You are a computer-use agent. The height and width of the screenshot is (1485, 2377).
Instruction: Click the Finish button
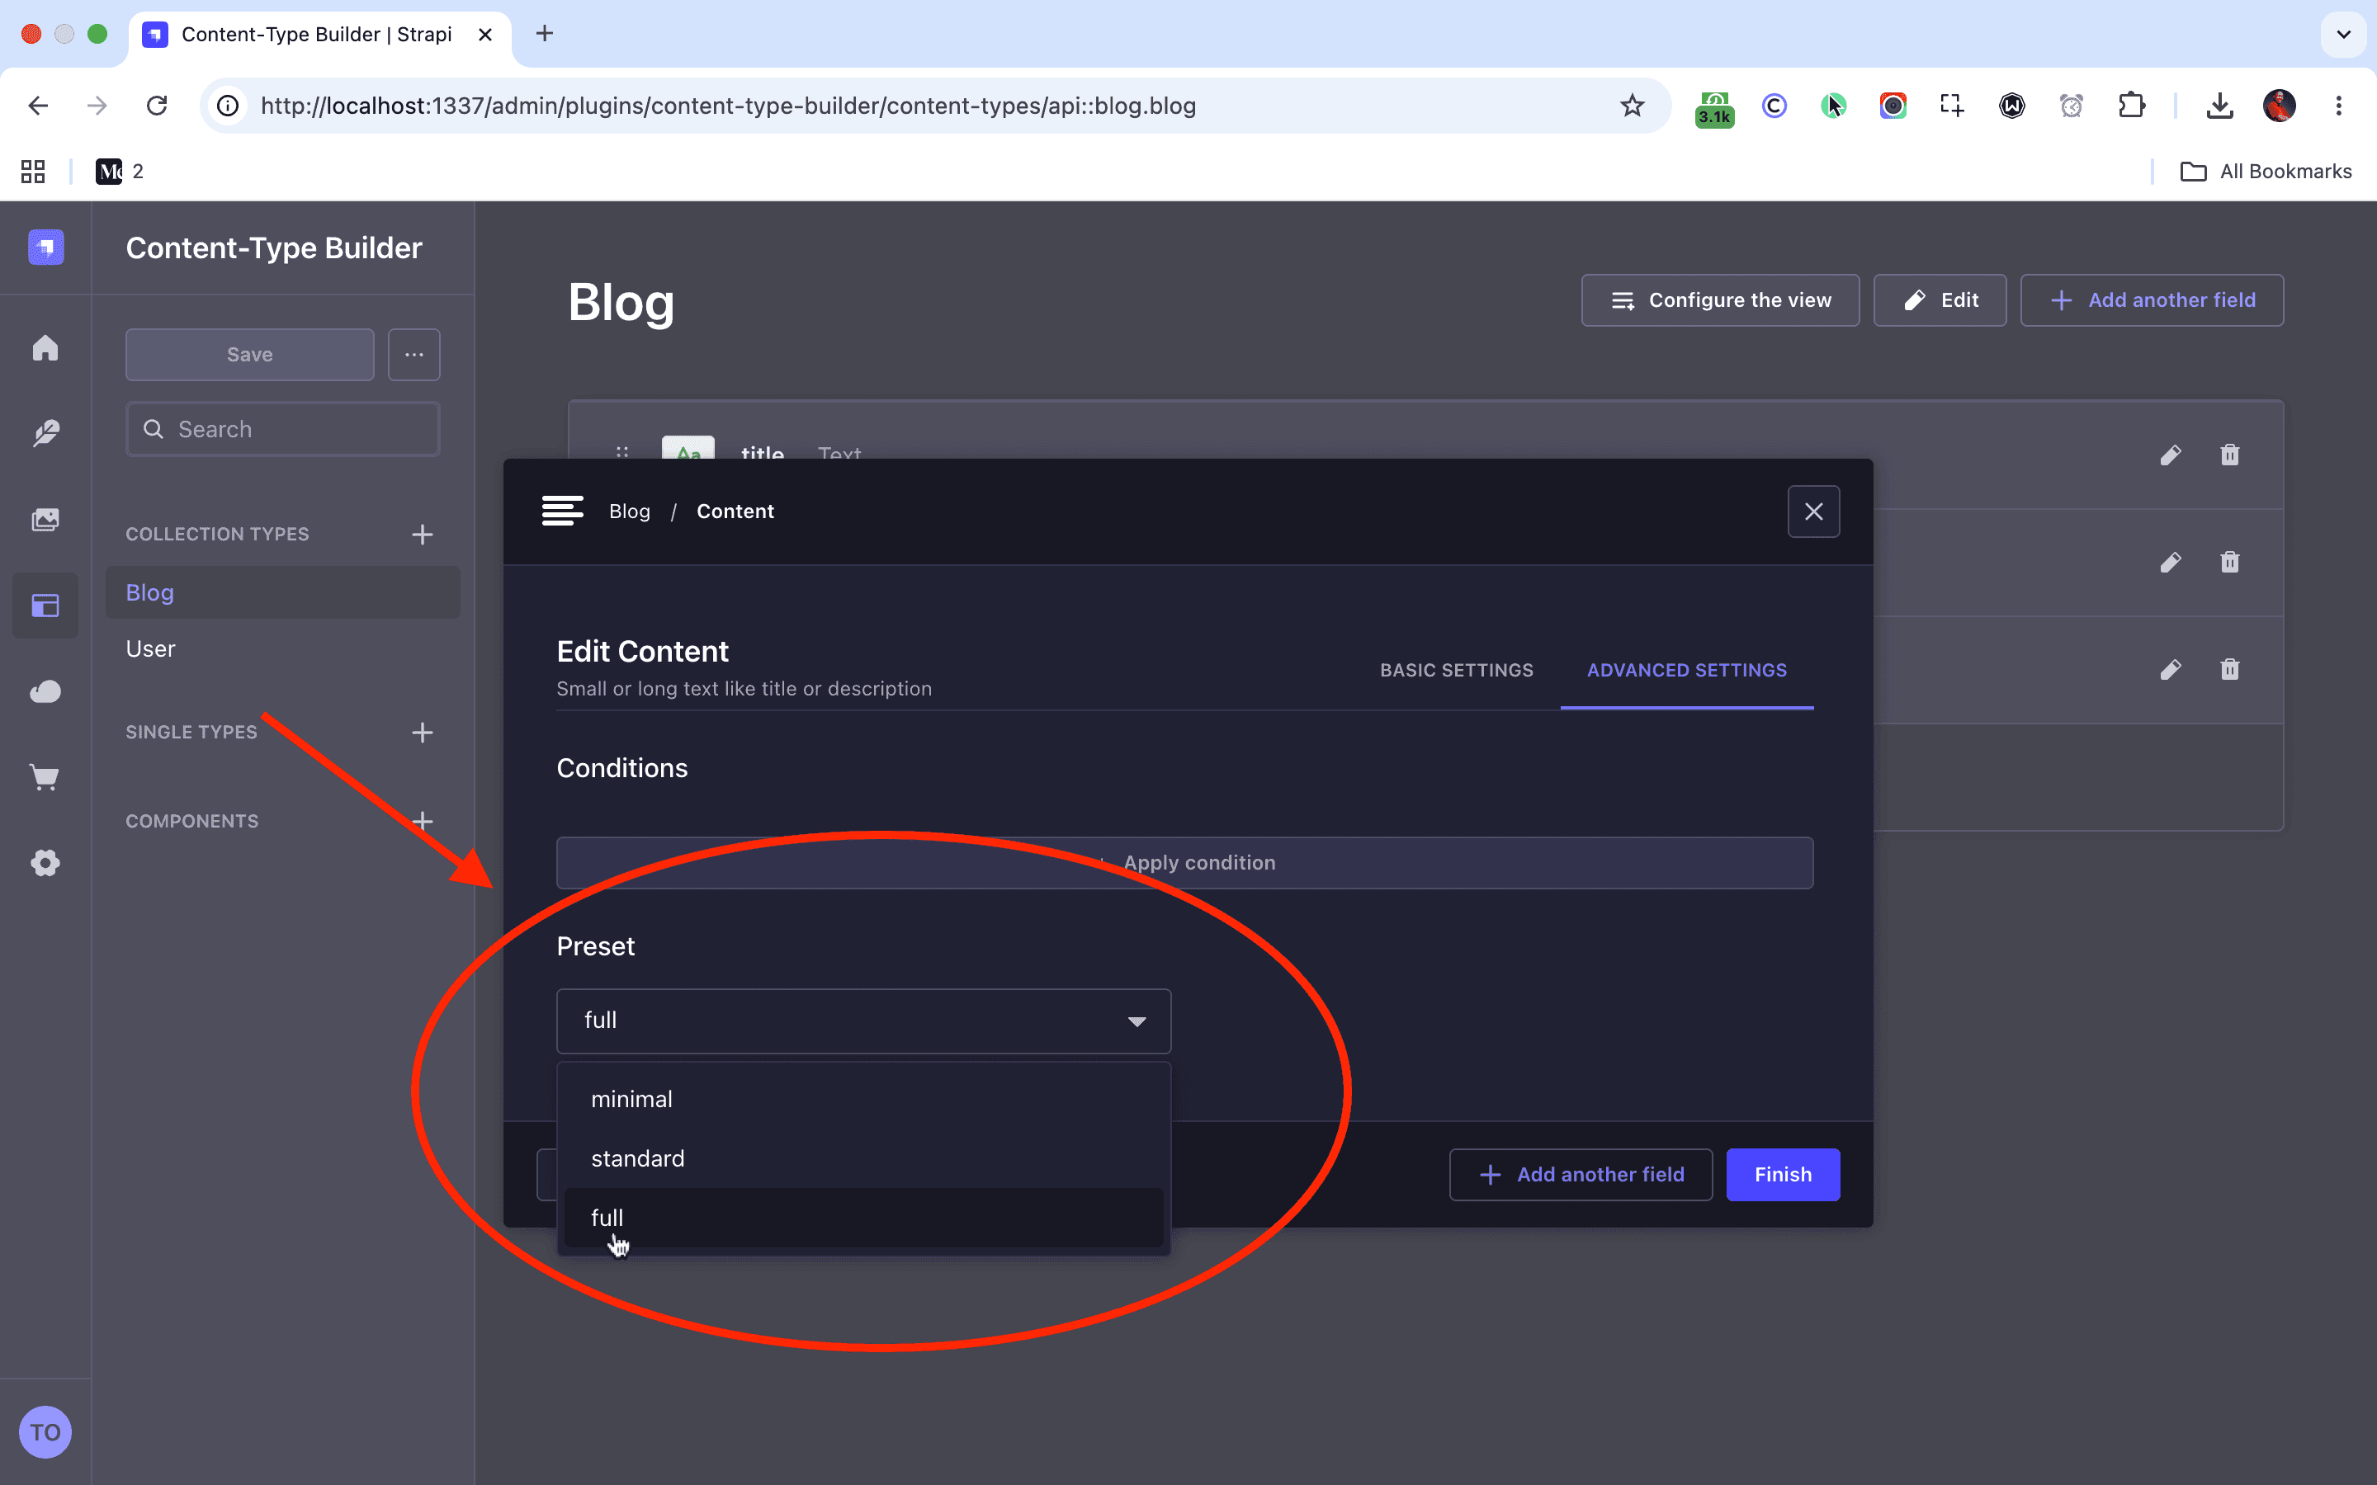point(1783,1175)
